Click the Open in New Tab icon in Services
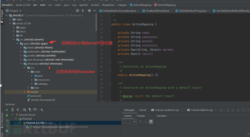Viewport: 250px width, 137px height. (x=35, y=110)
